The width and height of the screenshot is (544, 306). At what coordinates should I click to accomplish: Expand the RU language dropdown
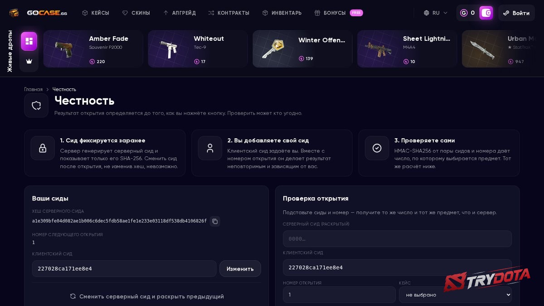pyautogui.click(x=436, y=13)
